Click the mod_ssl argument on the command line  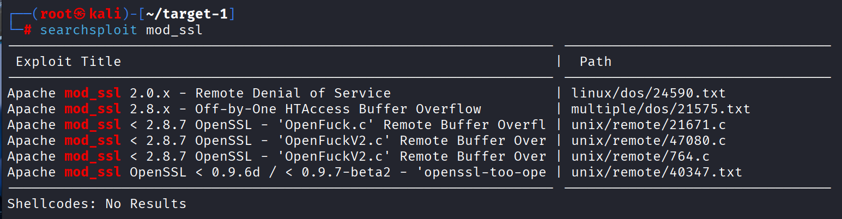174,29
